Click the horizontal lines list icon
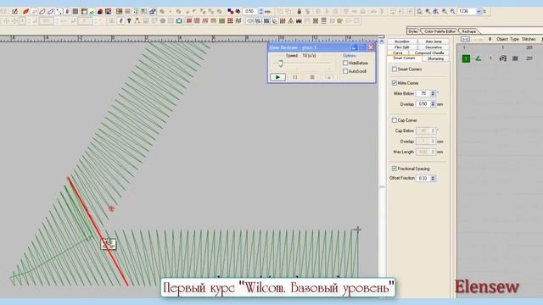 [324, 20]
